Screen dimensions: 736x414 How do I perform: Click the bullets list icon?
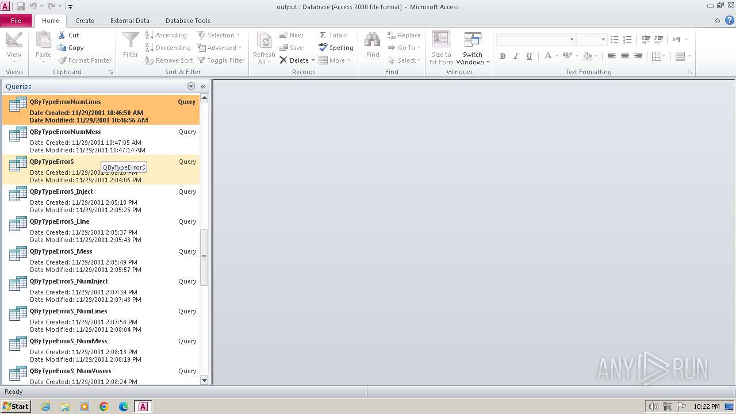(x=614, y=39)
